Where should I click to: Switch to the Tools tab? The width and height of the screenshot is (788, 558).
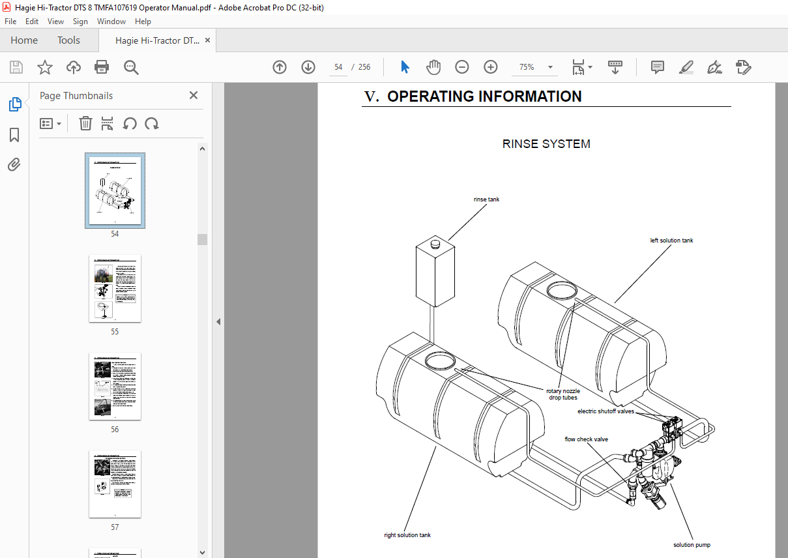click(x=68, y=40)
